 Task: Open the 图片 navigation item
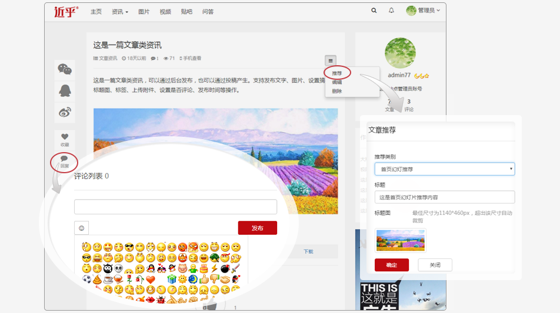pyautogui.click(x=144, y=12)
